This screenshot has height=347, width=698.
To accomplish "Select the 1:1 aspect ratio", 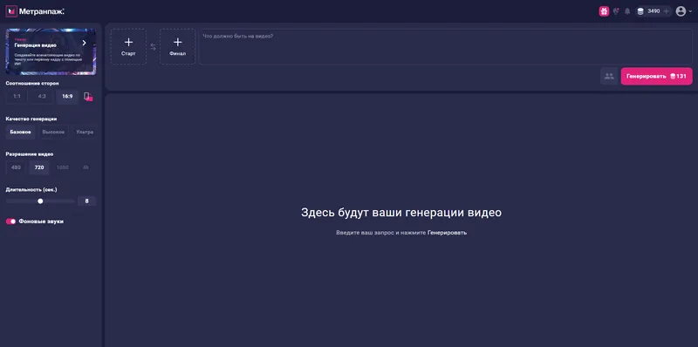I will pyautogui.click(x=17, y=97).
